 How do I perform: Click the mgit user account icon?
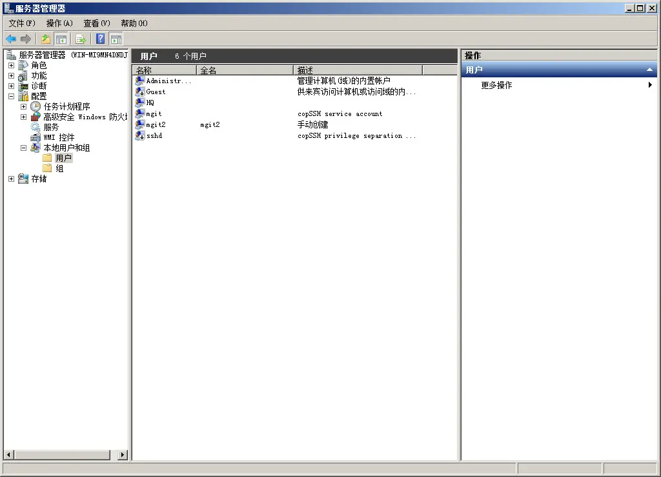coord(140,113)
